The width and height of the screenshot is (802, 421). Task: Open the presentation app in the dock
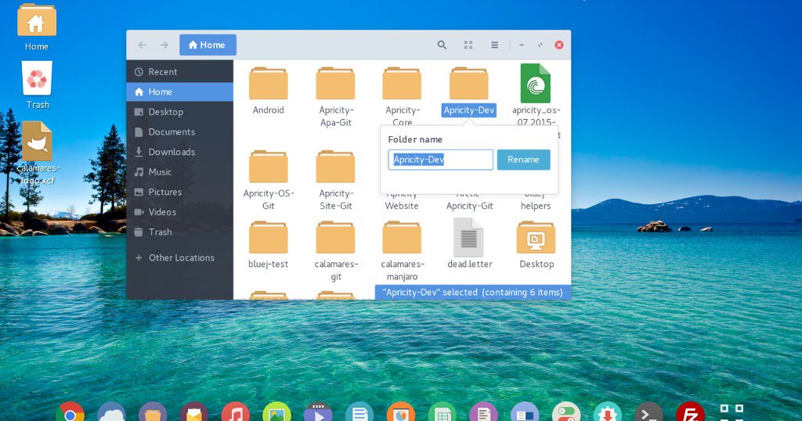pos(401,413)
